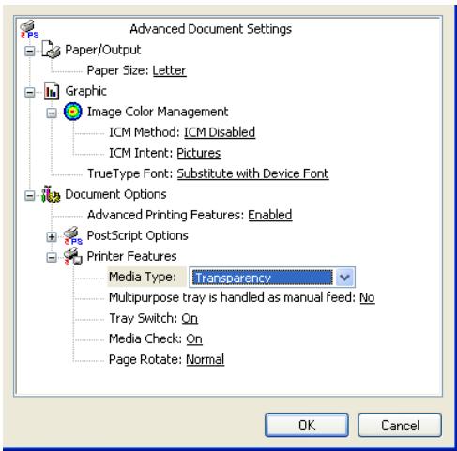Select the Tray Switch label
457x451 pixels.
tap(144, 319)
